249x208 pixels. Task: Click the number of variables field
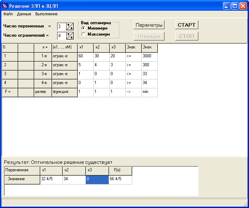click(62, 26)
